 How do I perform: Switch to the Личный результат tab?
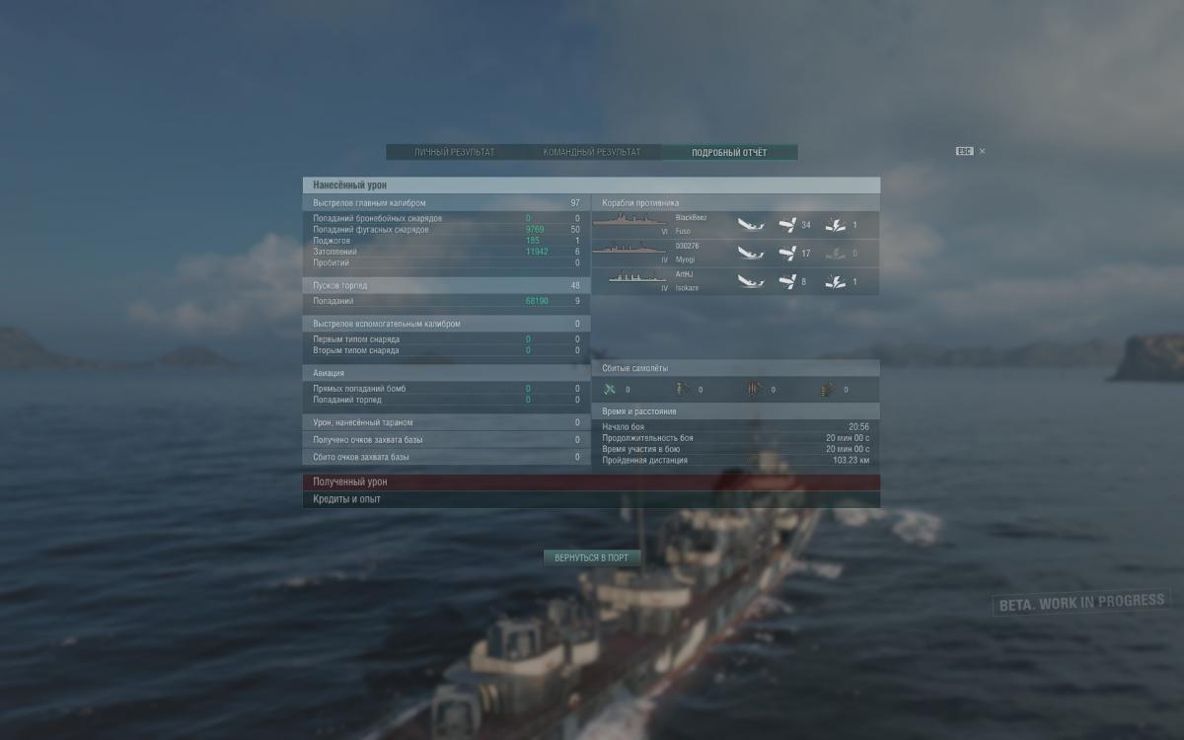(x=454, y=153)
